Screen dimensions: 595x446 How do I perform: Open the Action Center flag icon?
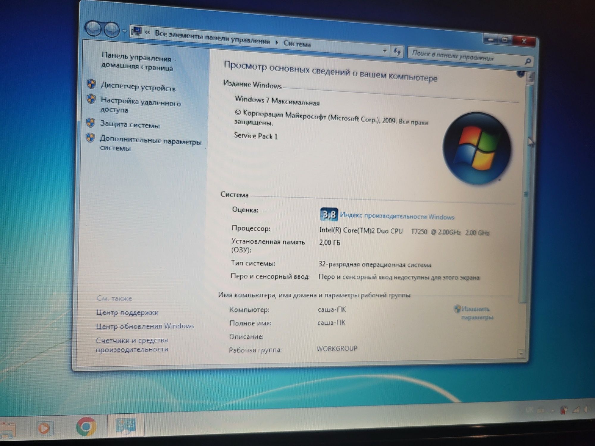[x=563, y=410]
